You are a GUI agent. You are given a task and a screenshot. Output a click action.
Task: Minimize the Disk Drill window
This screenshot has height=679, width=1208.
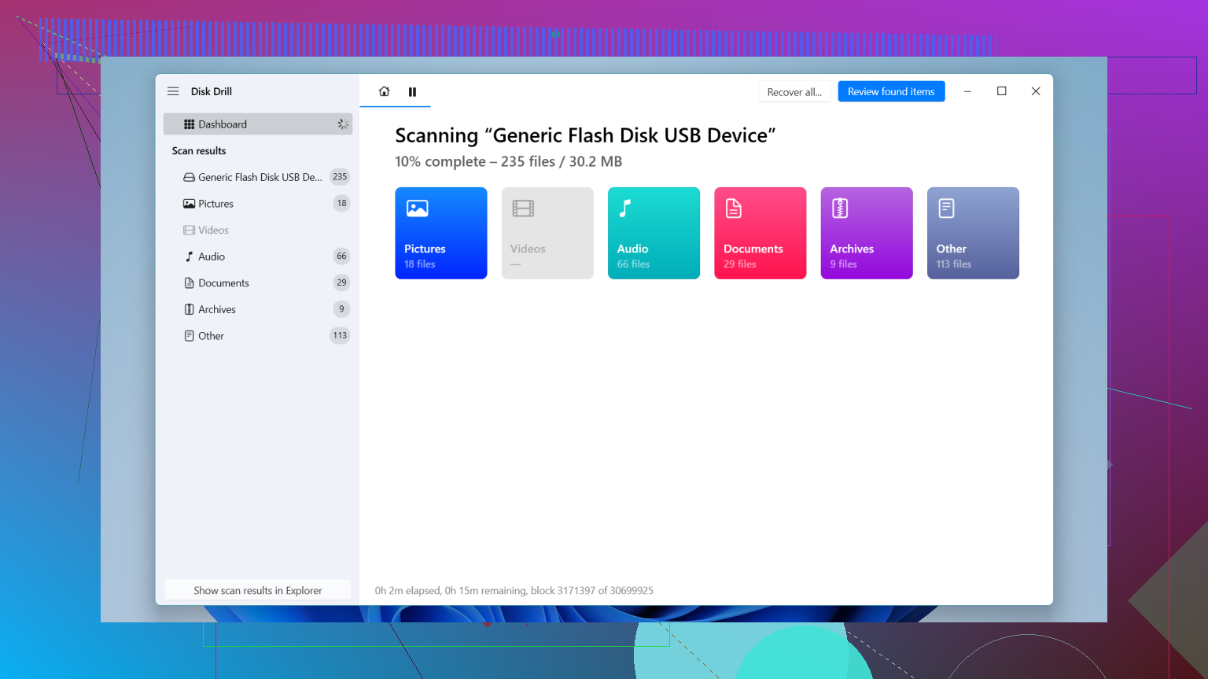point(967,91)
